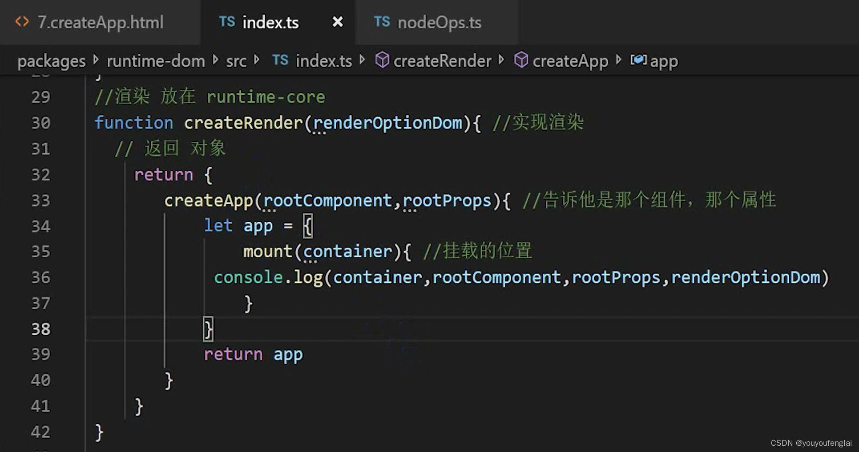The image size is (859, 452).
Task: Open the createApp breadcrumb symbol
Action: [x=570, y=61]
